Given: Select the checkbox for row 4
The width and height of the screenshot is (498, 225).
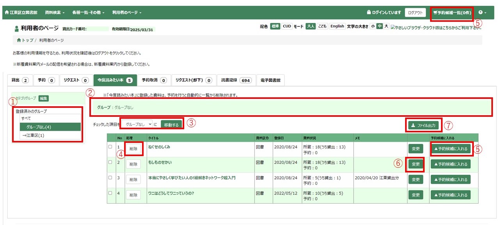Looking at the screenshot, I should 110,193.
